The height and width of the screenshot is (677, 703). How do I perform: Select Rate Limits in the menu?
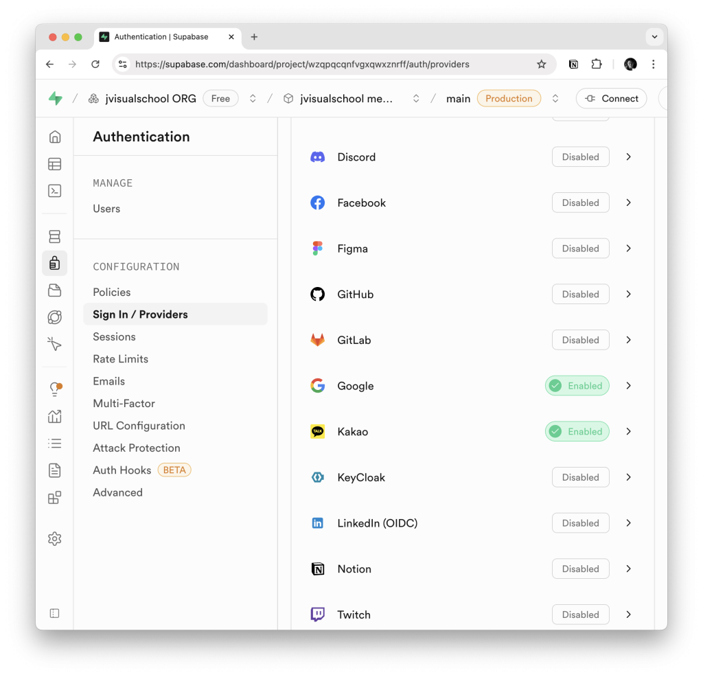(x=121, y=358)
